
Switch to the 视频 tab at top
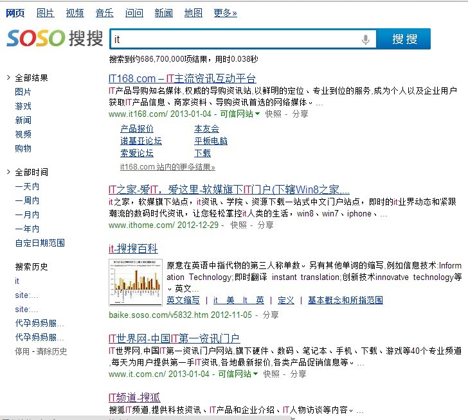click(x=75, y=13)
